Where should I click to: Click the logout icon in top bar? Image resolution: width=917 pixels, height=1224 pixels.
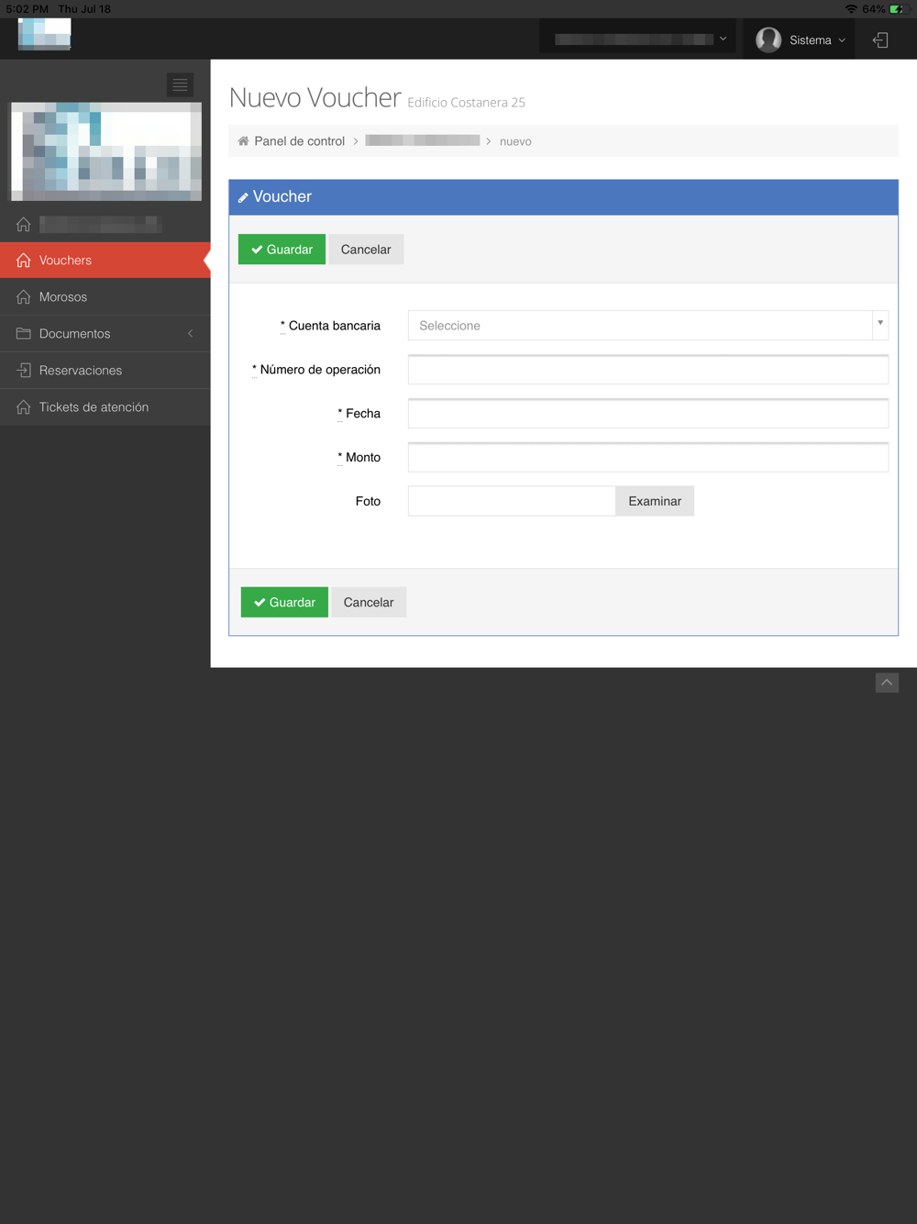click(x=880, y=39)
